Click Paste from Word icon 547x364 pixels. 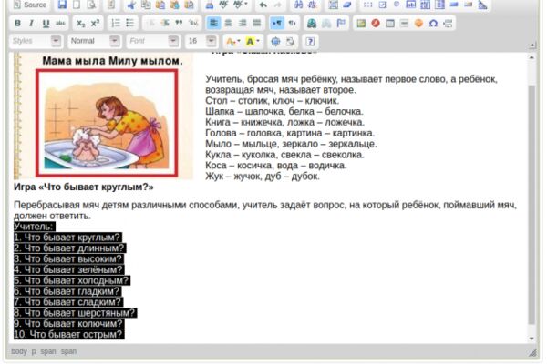coord(189,5)
